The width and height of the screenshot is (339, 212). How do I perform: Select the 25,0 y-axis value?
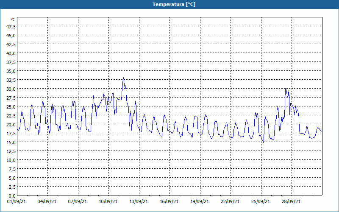pyautogui.click(x=11, y=107)
